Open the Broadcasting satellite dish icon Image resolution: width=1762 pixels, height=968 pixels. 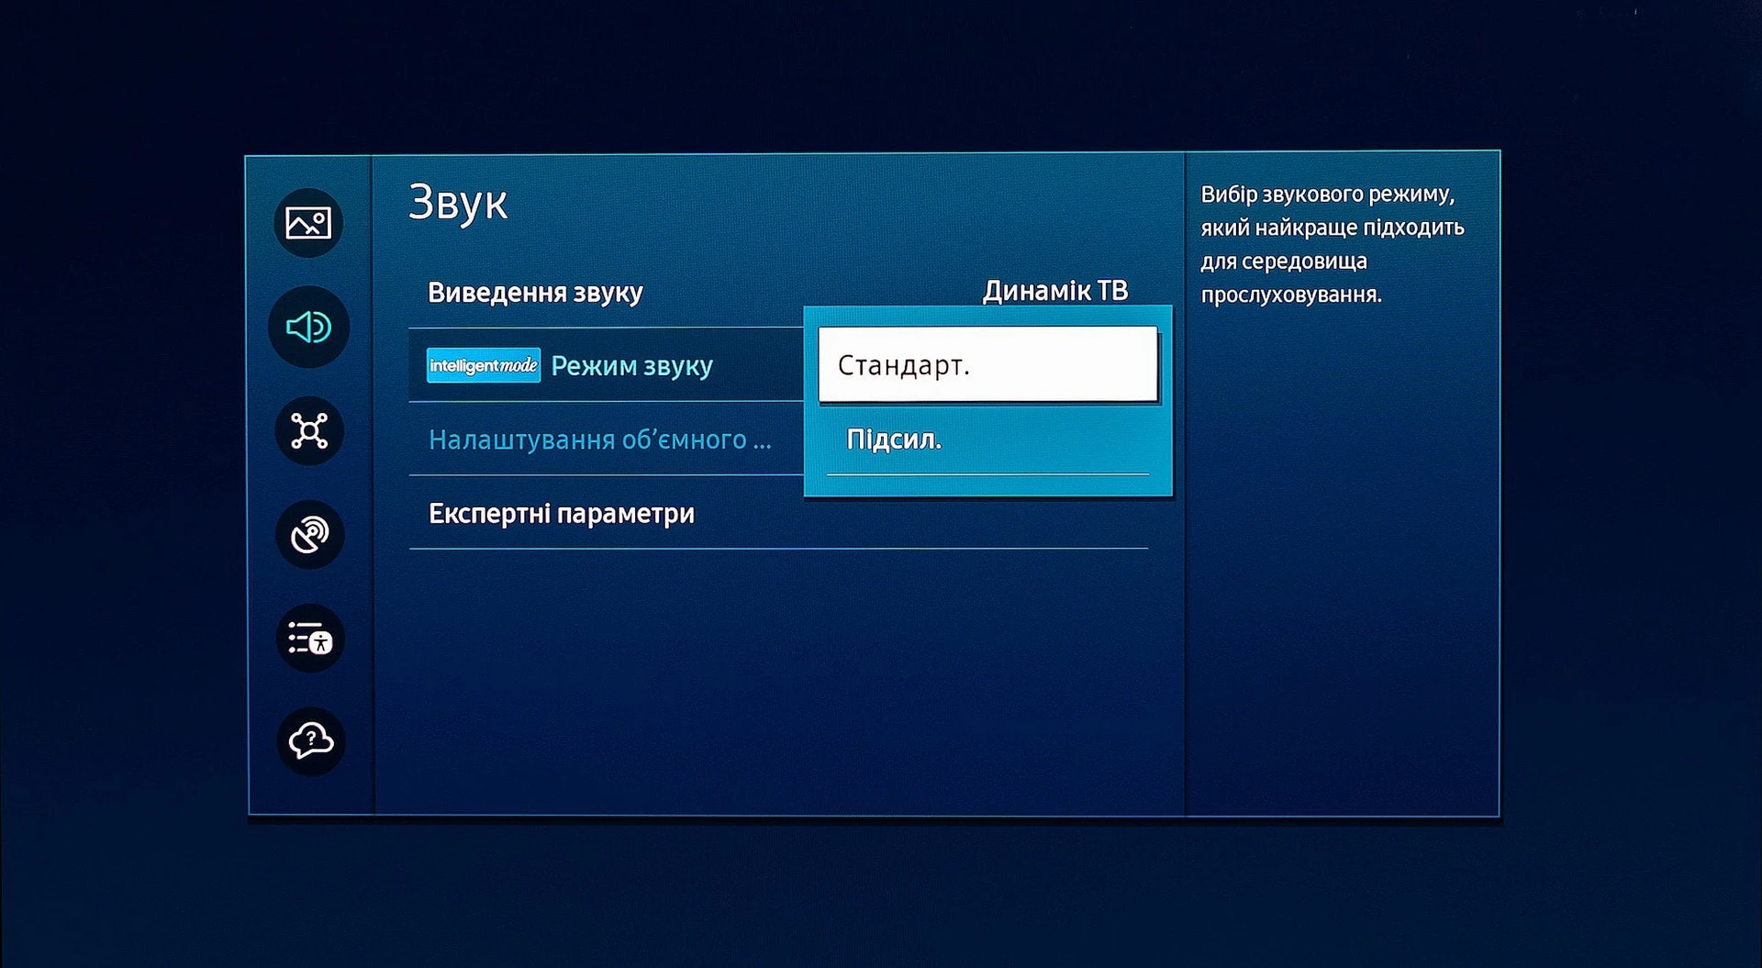point(309,534)
